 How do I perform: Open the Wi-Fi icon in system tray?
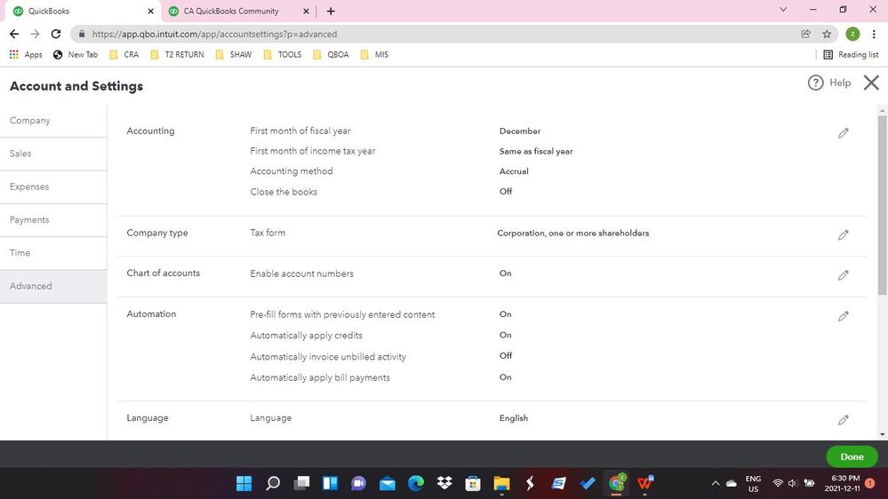point(778,483)
